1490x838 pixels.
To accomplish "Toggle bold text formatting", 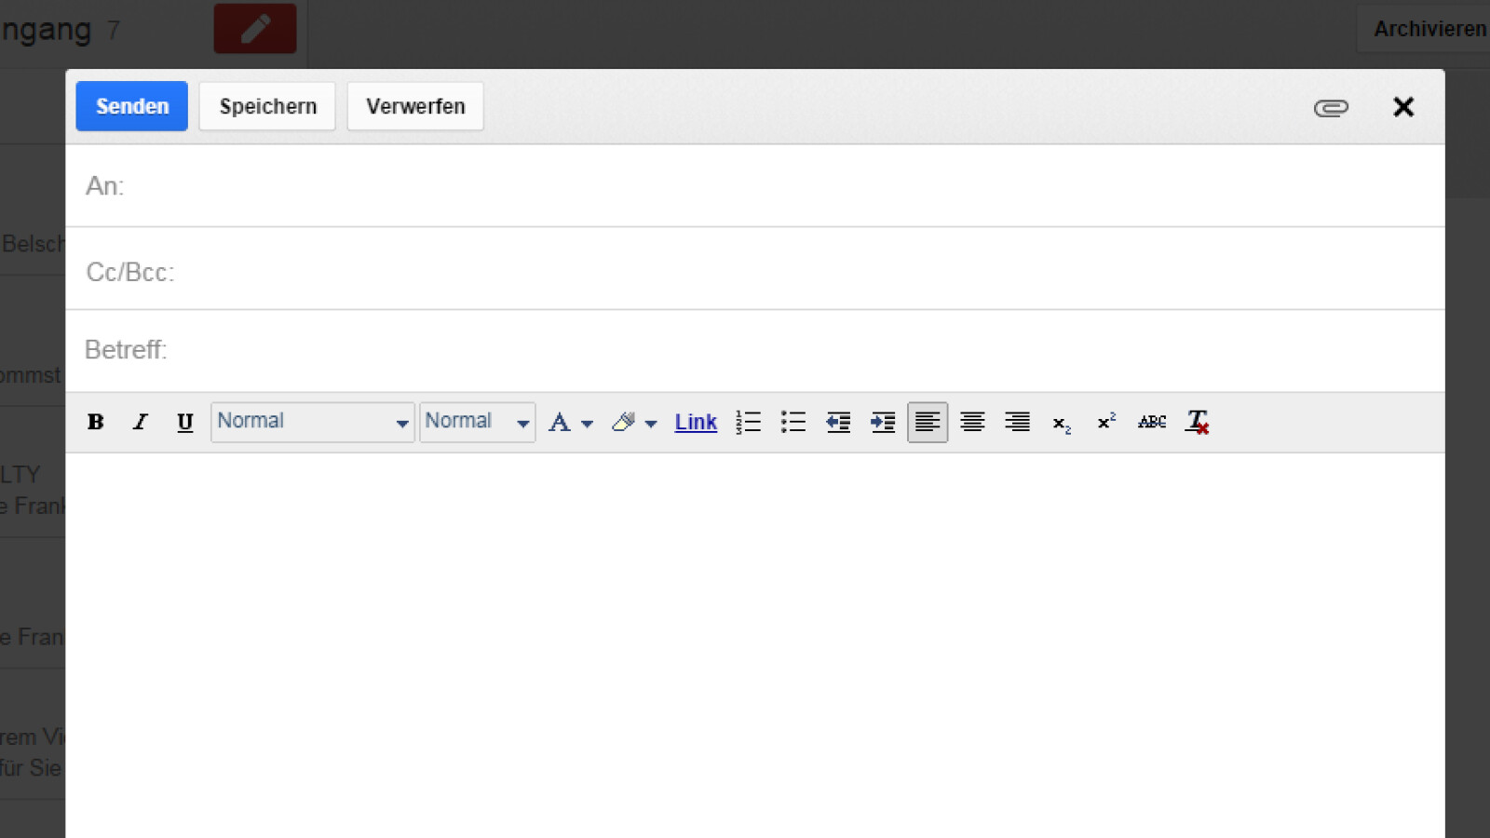I will [95, 422].
